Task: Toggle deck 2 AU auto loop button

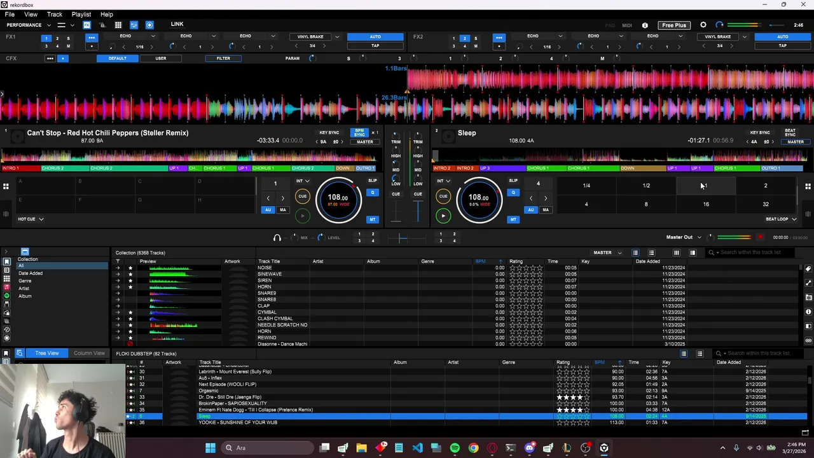Action: pyautogui.click(x=530, y=210)
